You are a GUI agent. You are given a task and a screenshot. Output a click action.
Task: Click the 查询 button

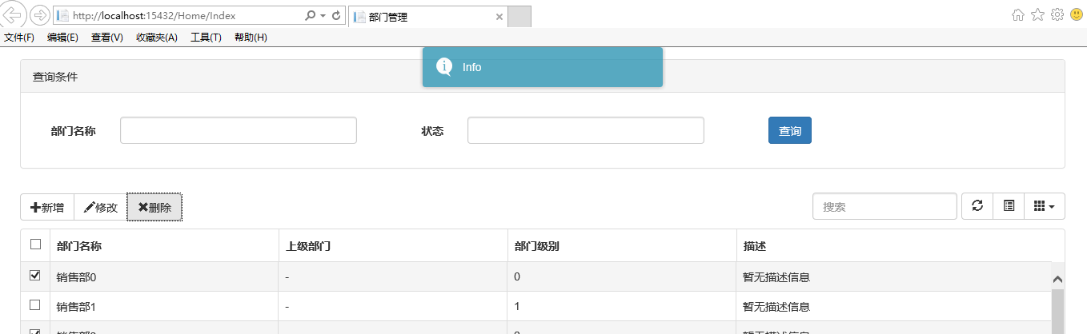[789, 131]
